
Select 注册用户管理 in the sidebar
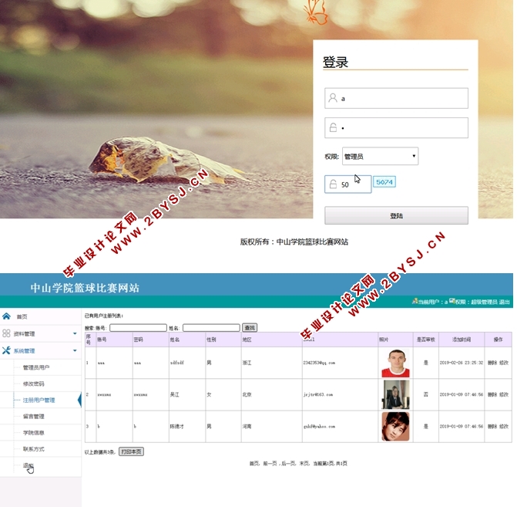[39, 400]
